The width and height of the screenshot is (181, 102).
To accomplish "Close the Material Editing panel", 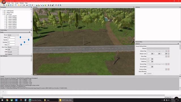I will (180, 42).
